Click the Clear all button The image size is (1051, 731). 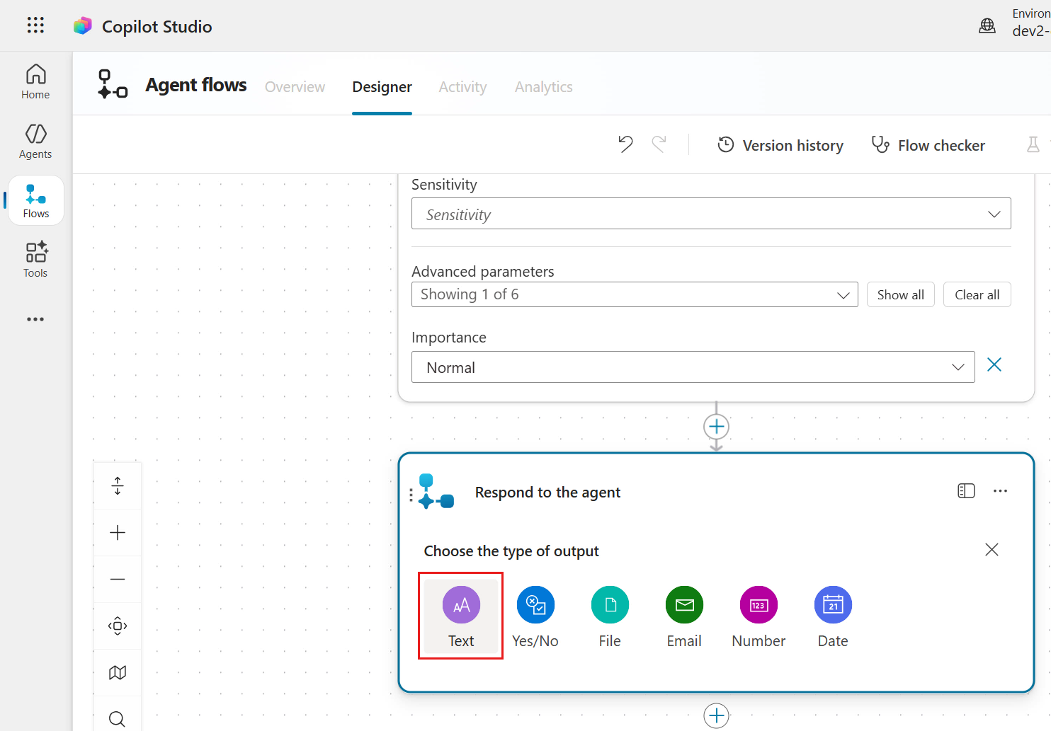(977, 294)
